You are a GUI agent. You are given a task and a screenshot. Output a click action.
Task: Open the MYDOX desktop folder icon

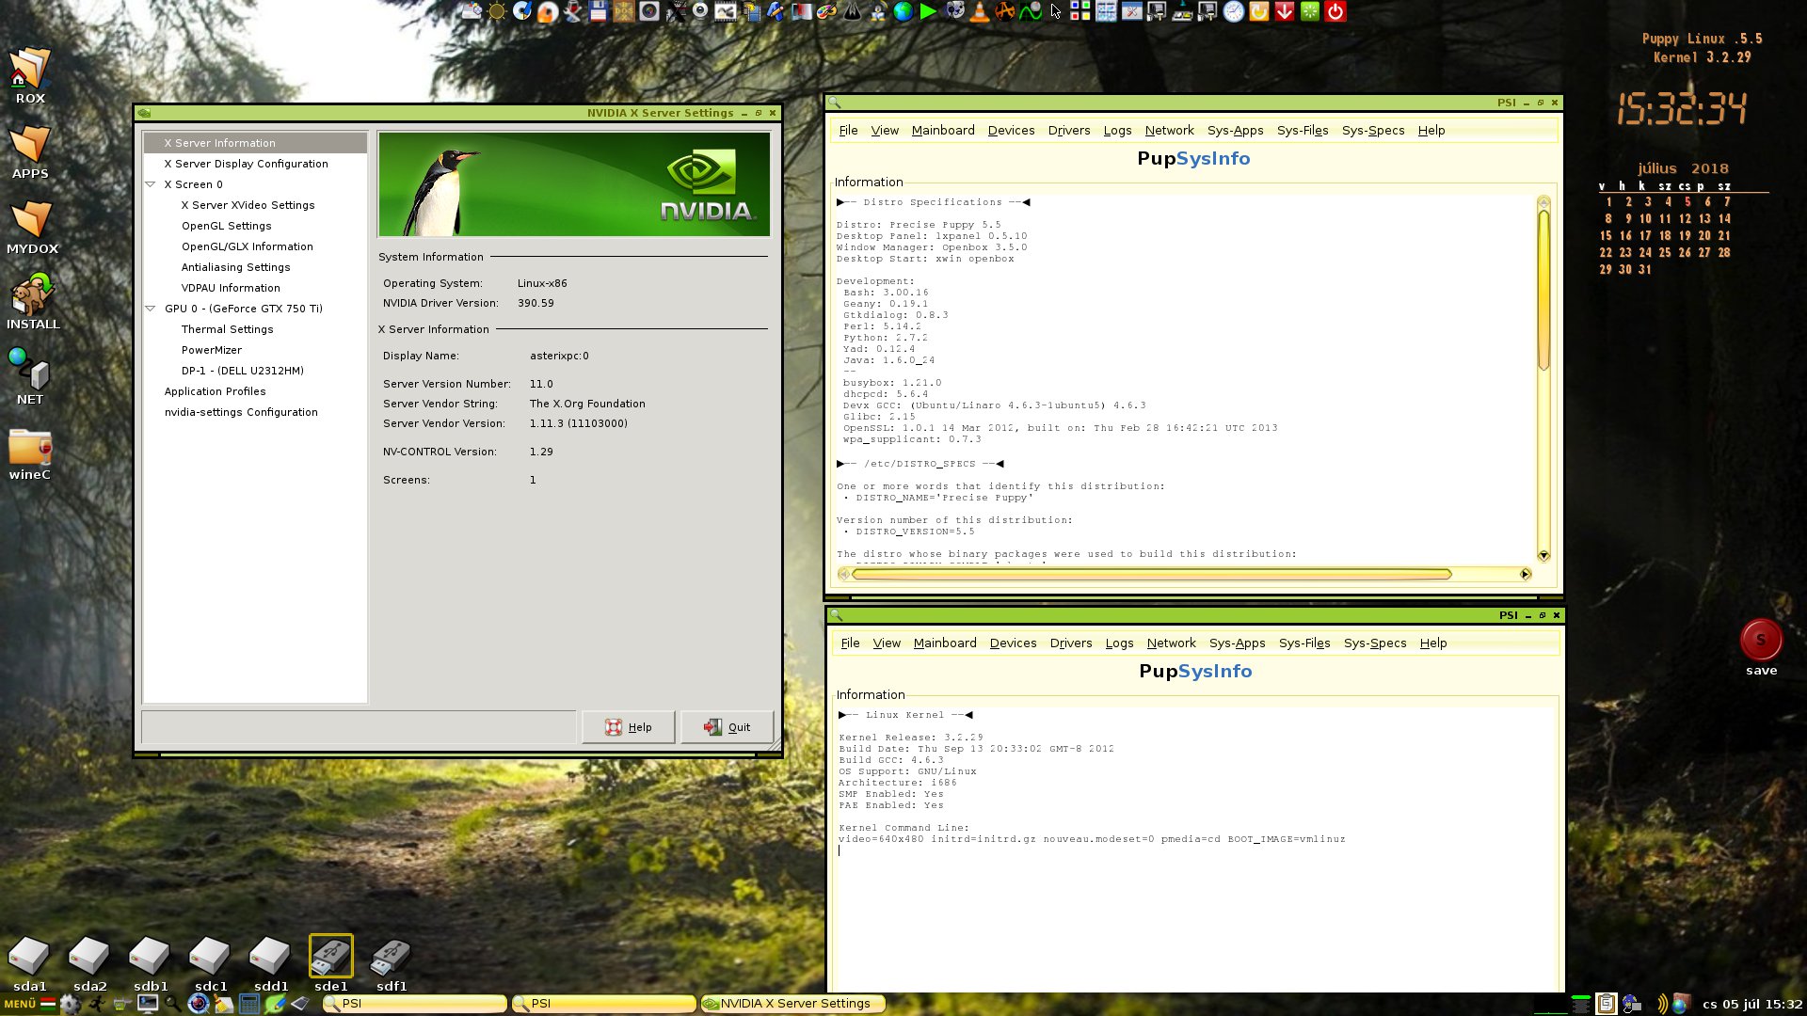(32, 227)
